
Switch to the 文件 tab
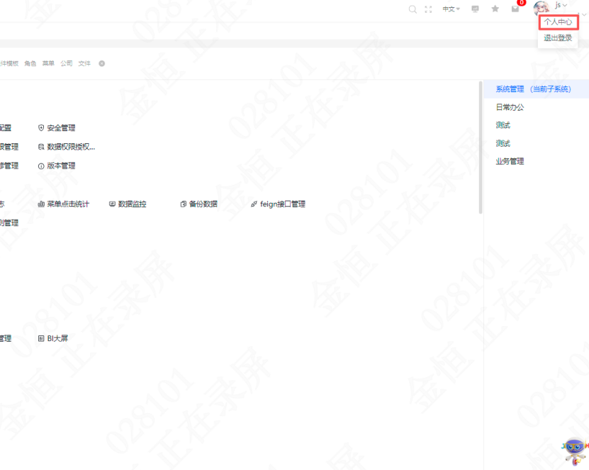(84, 64)
